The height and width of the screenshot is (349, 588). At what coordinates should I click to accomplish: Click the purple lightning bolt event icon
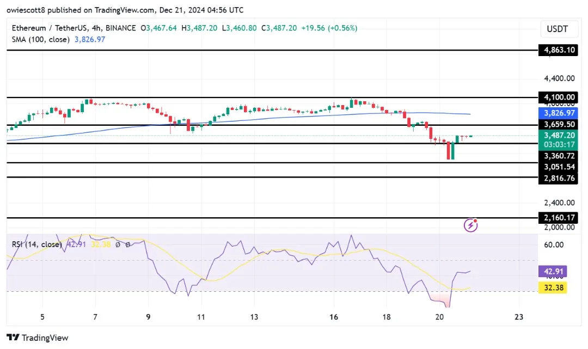[471, 225]
